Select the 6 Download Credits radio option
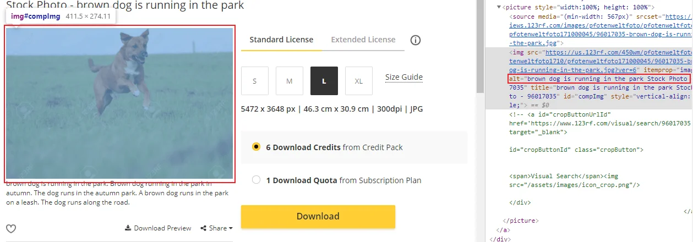Image resolution: width=693 pixels, height=242 pixels. pos(256,147)
